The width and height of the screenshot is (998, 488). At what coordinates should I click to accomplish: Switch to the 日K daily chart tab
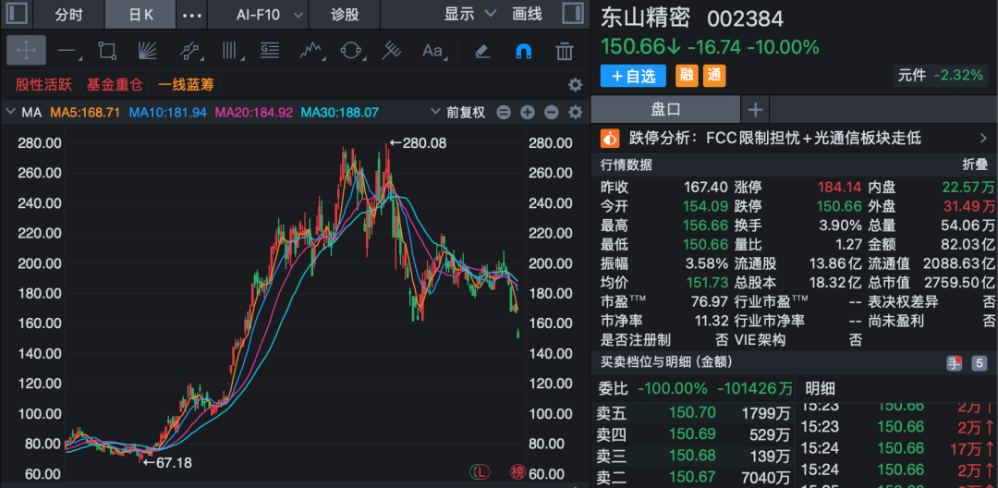point(140,15)
